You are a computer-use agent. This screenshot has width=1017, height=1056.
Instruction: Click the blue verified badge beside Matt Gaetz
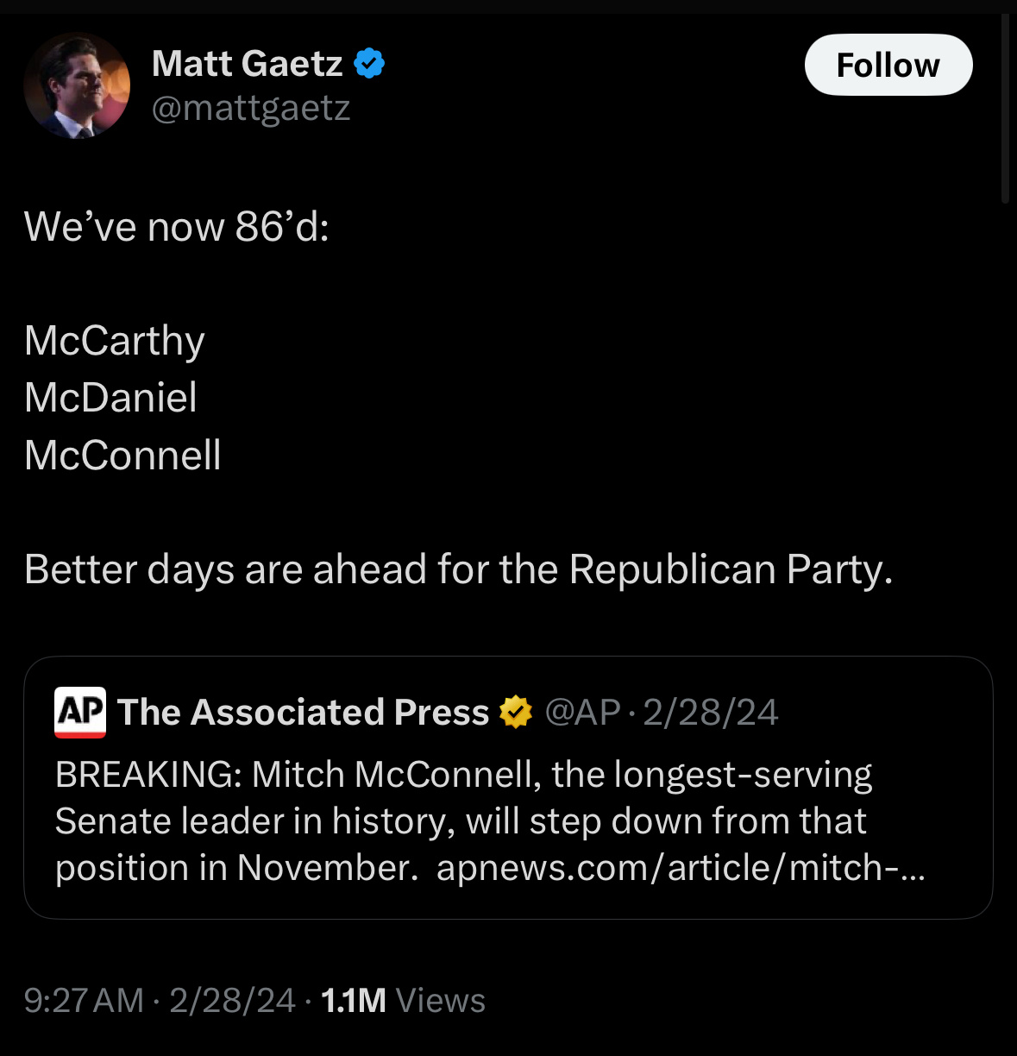point(369,64)
